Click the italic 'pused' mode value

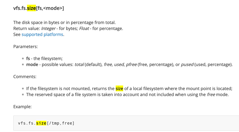point(187,64)
